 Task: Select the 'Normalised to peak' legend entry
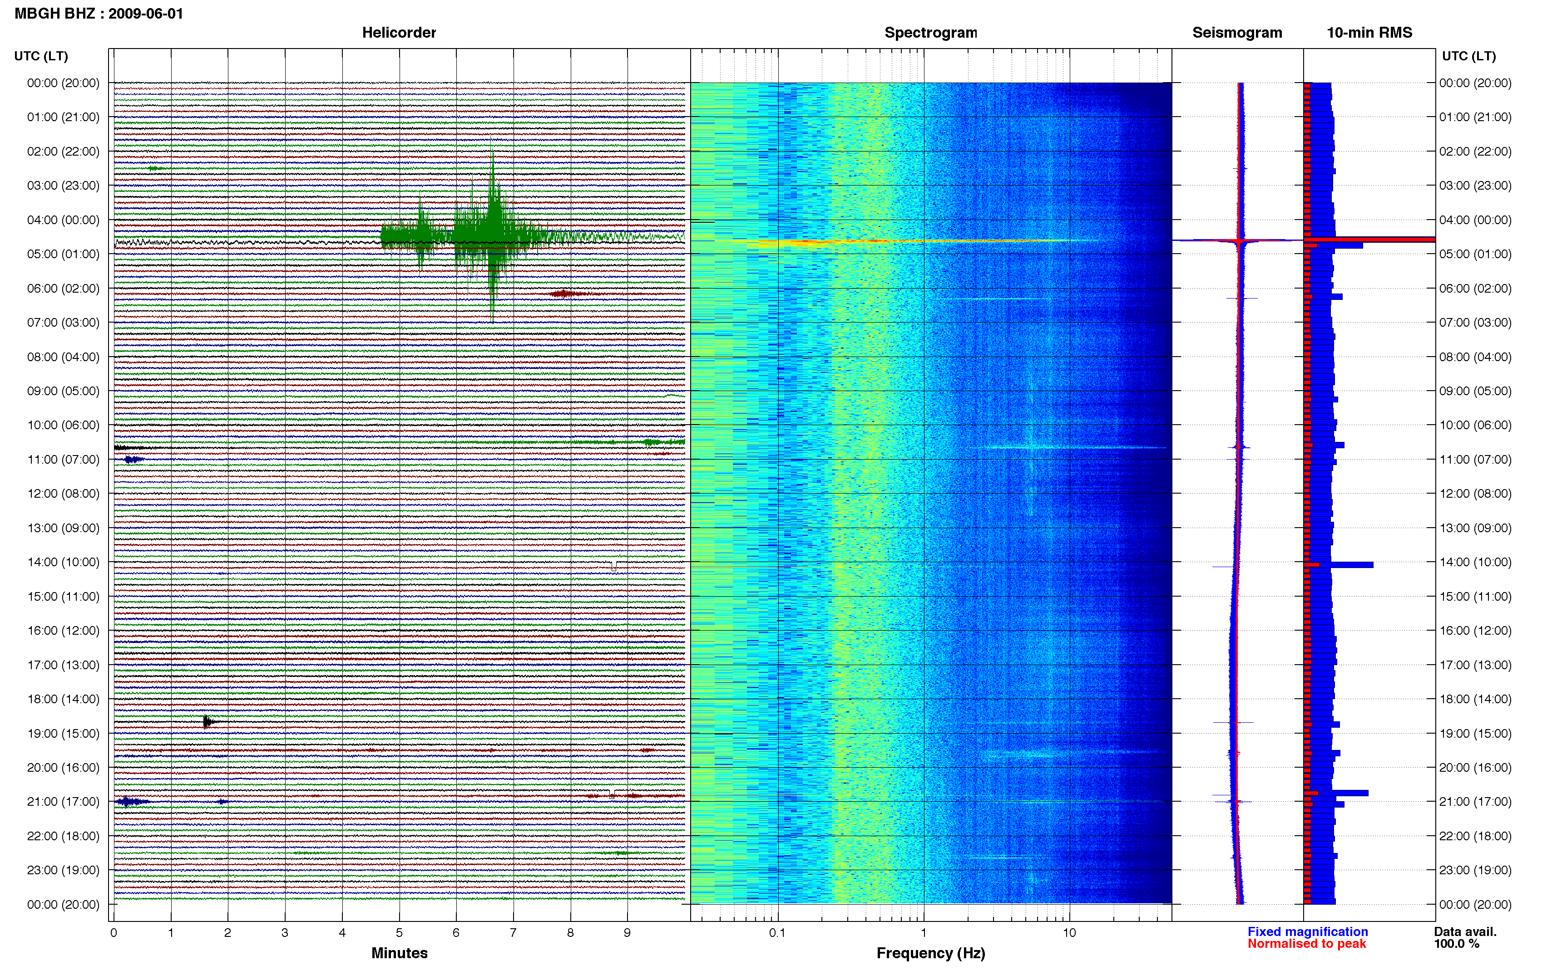(x=1307, y=944)
